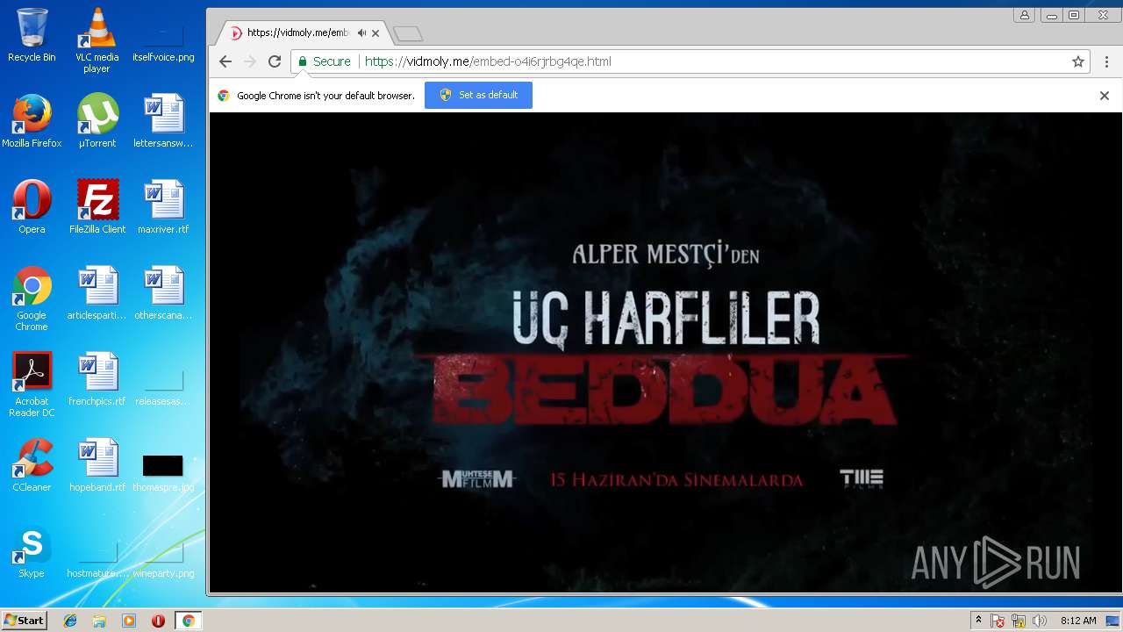Select the Skype desktop shortcut
The image size is (1123, 632).
(x=32, y=551)
